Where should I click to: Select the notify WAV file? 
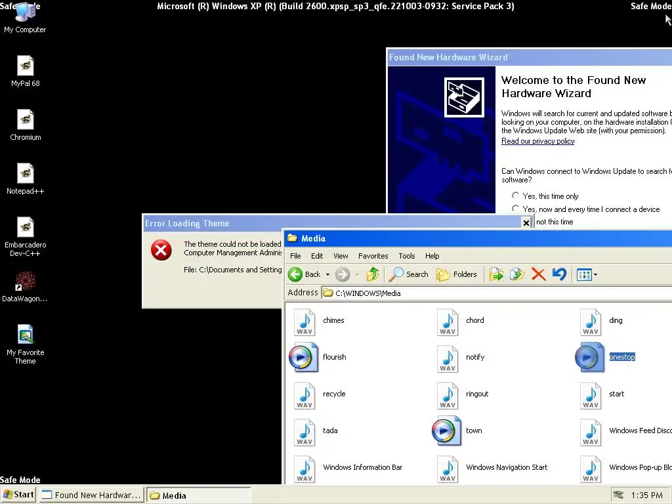click(461, 359)
